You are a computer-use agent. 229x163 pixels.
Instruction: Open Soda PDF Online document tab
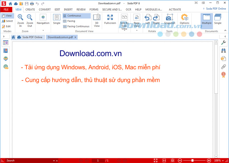(30, 37)
